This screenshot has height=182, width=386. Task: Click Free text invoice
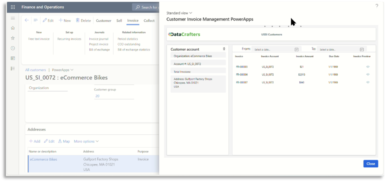[39, 39]
